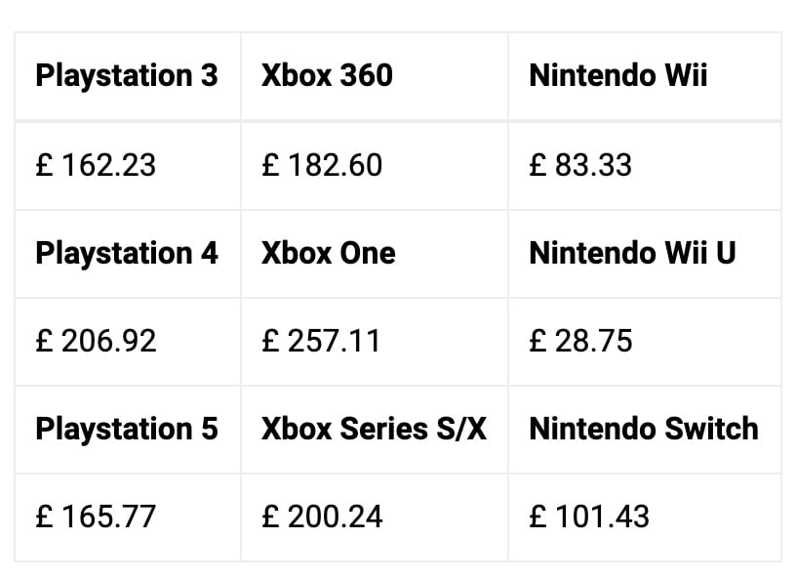The width and height of the screenshot is (796, 580).
Task: Select the Xbox 360 header cell
Action: (327, 76)
